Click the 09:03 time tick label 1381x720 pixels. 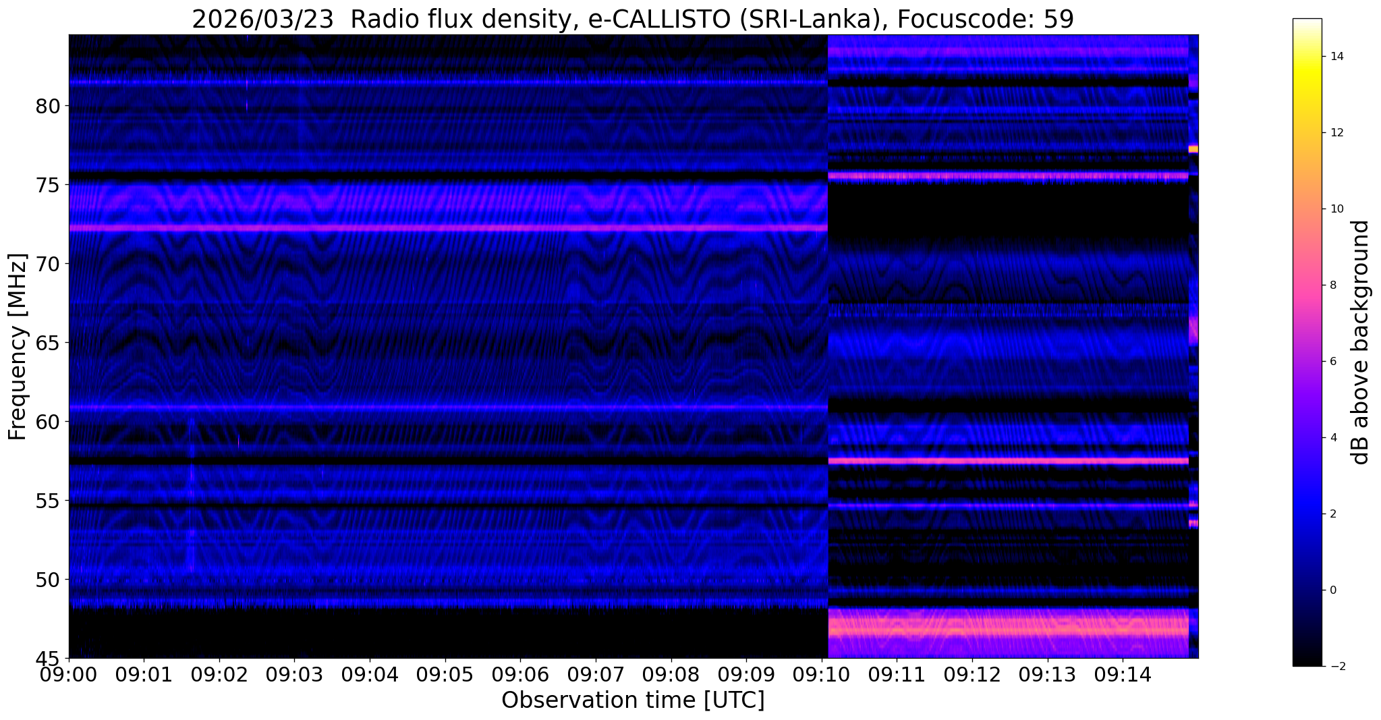click(294, 674)
